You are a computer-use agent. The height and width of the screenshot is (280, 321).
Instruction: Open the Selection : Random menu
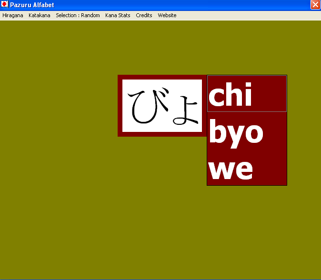point(78,15)
